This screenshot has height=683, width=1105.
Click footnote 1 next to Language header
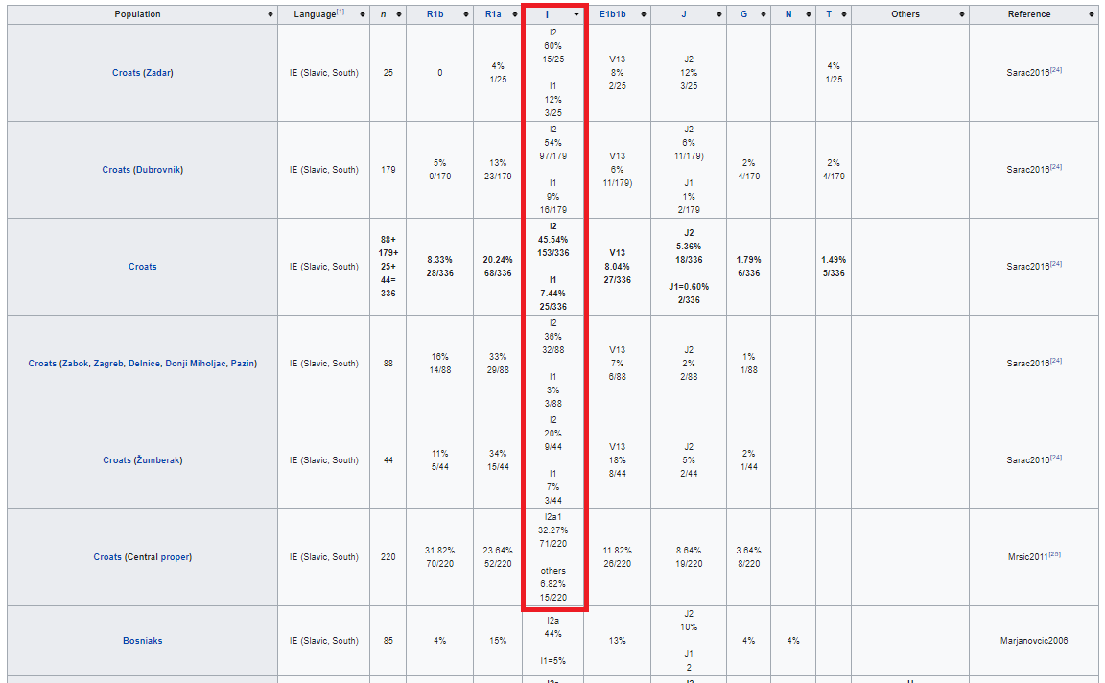341,12
